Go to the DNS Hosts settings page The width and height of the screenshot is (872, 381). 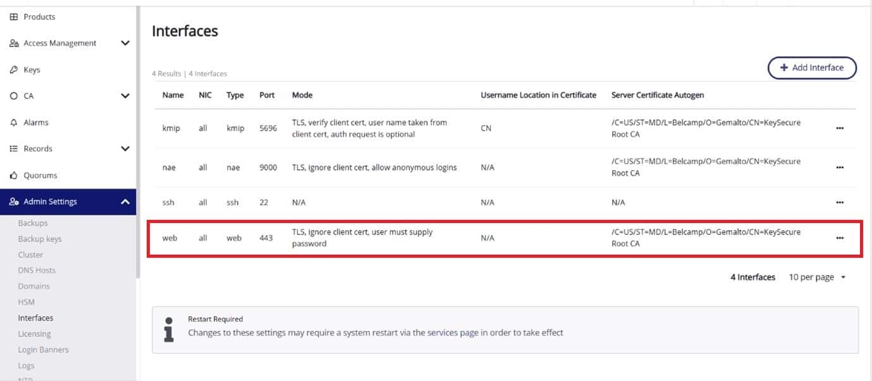click(37, 270)
